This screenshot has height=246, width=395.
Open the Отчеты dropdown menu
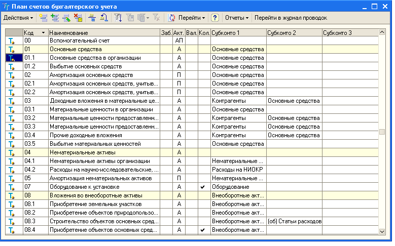point(237,18)
